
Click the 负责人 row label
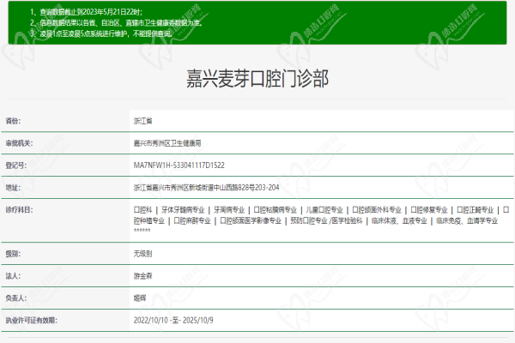(x=15, y=299)
